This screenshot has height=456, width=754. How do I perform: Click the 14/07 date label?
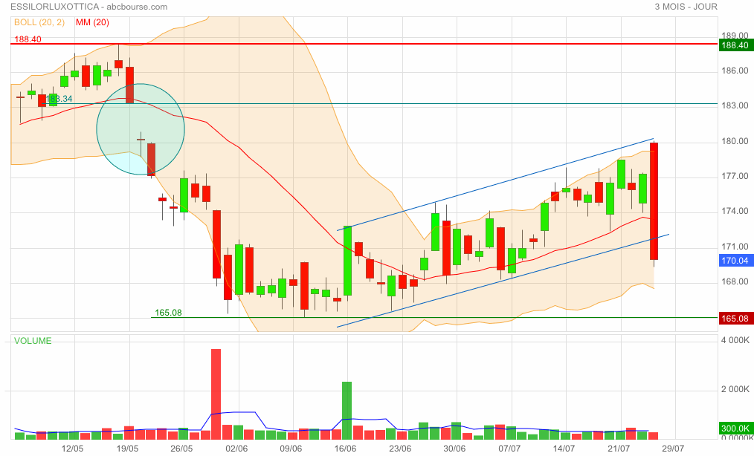tap(564, 449)
